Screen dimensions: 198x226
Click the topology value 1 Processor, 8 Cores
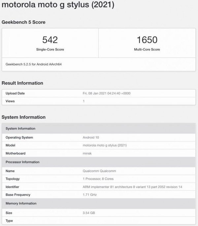pyautogui.click(x=99, y=179)
